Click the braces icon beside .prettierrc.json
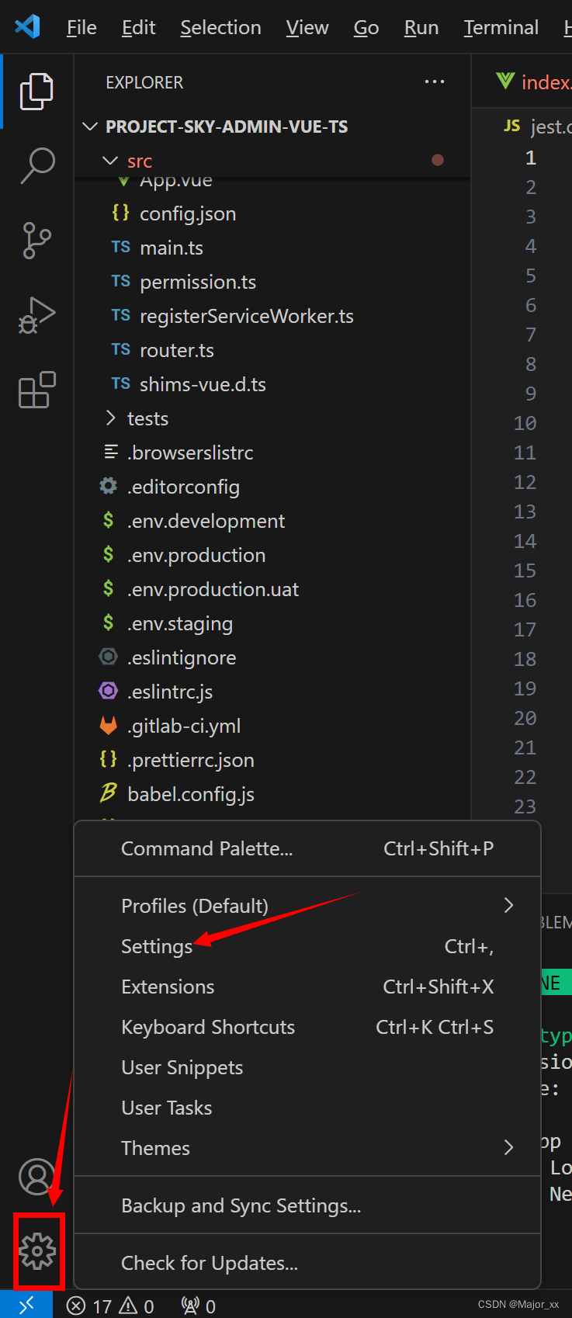 pos(109,759)
